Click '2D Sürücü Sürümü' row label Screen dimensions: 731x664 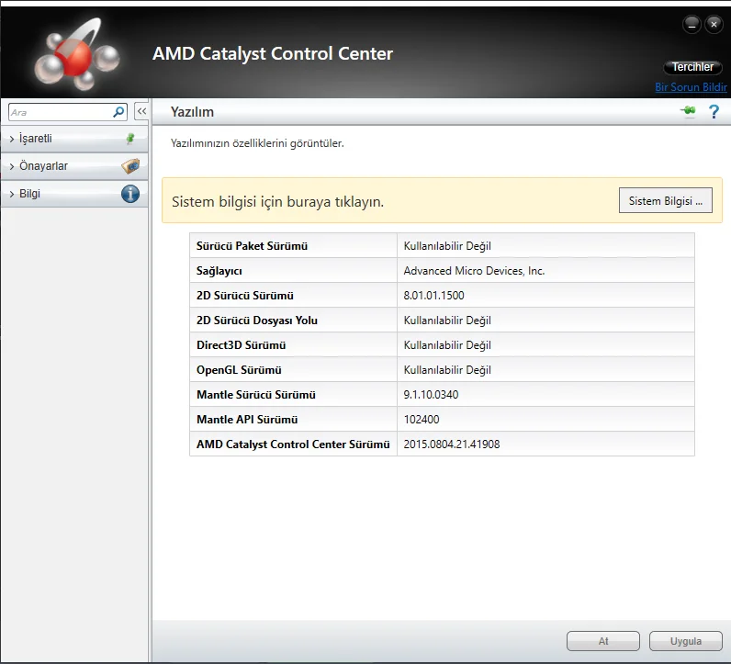tap(245, 296)
